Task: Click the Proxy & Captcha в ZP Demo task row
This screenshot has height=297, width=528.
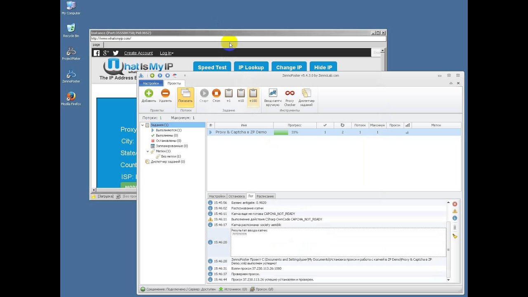Action: (x=334, y=132)
